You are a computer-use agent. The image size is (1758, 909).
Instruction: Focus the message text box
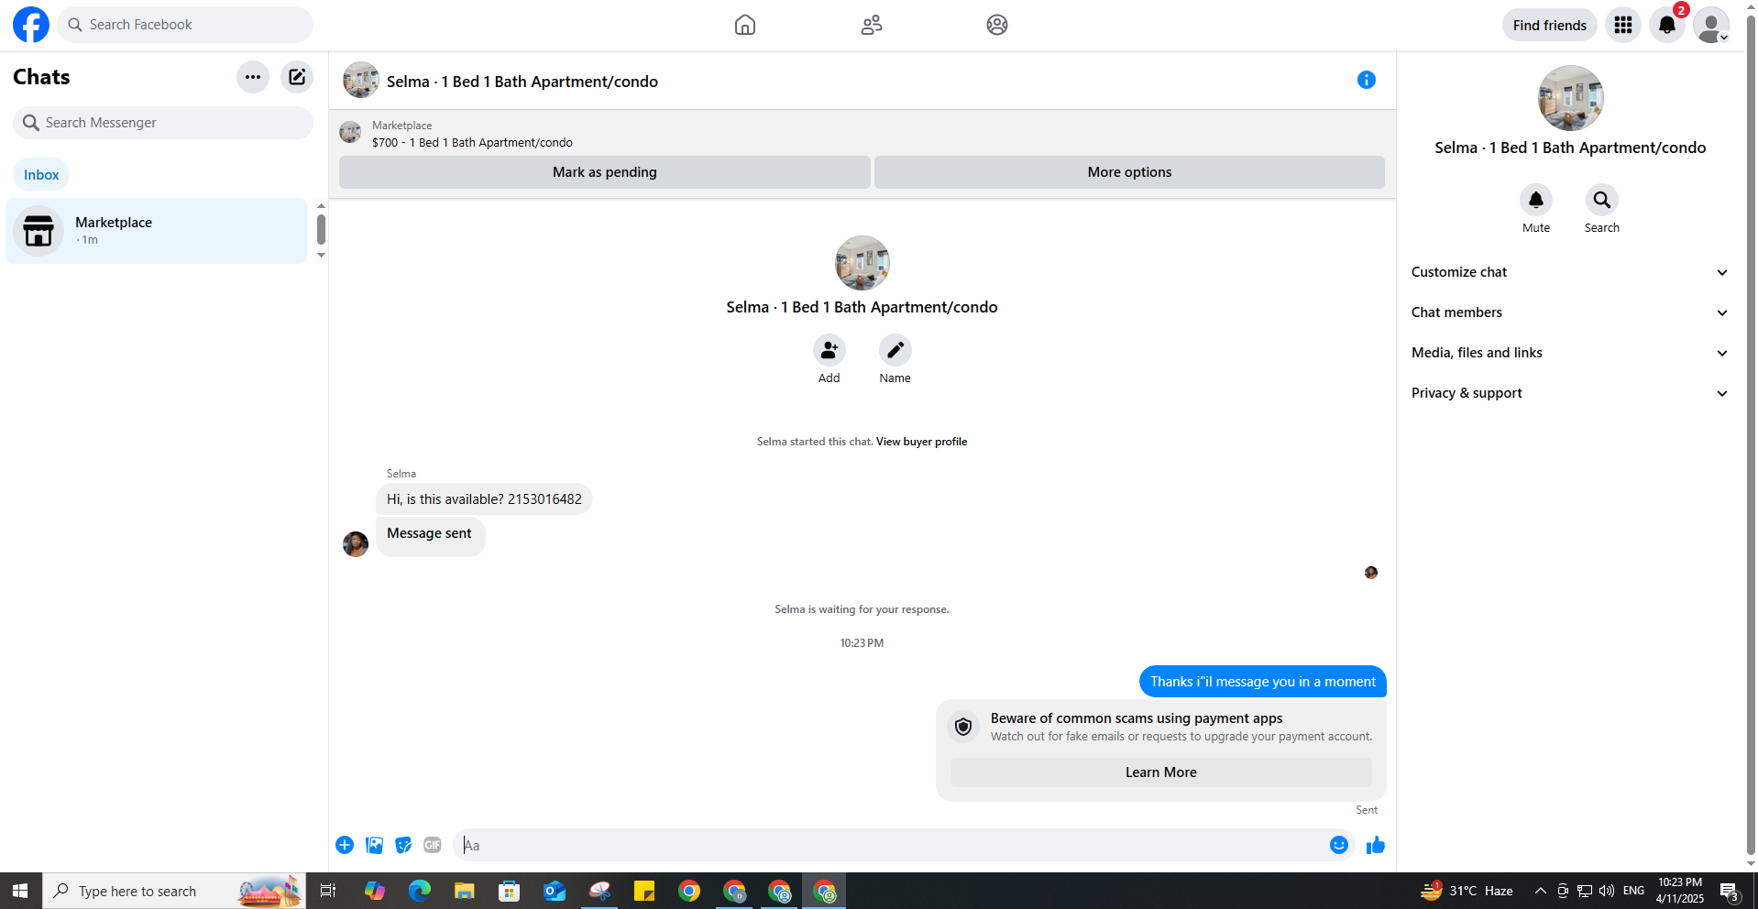[889, 845]
